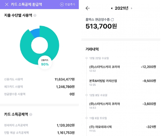The image size is (164, 136).
Task: Open 본죽&비빔밥 까치산점 -9,500원 transaction
Action: [123, 82]
